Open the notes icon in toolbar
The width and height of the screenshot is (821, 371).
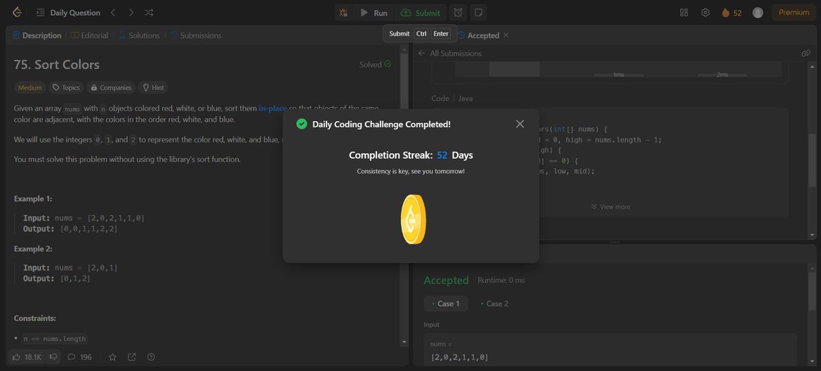[x=479, y=13]
